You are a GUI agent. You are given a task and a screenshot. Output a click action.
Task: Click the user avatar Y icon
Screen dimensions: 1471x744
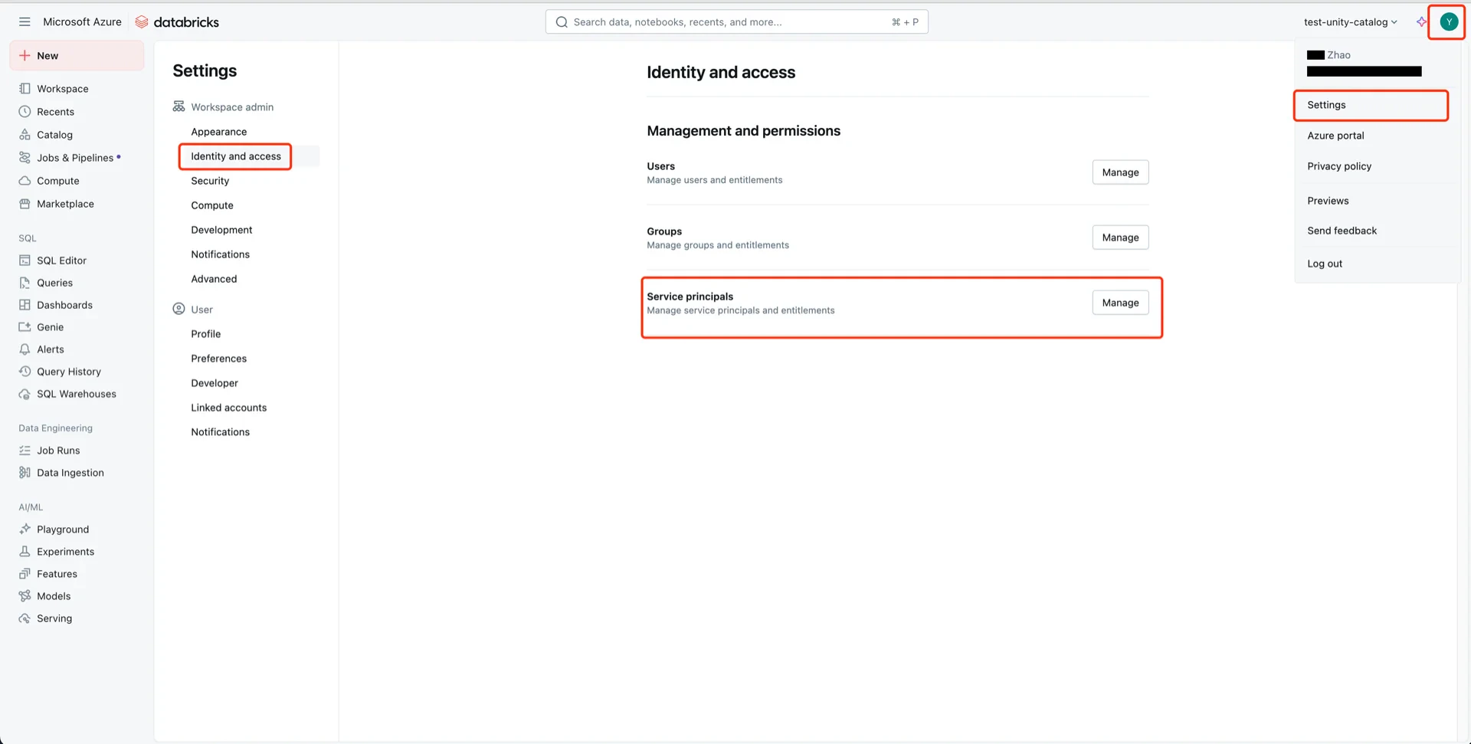tap(1449, 22)
